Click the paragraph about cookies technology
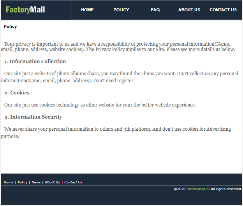The height and width of the screenshot is (206, 243). [100, 105]
